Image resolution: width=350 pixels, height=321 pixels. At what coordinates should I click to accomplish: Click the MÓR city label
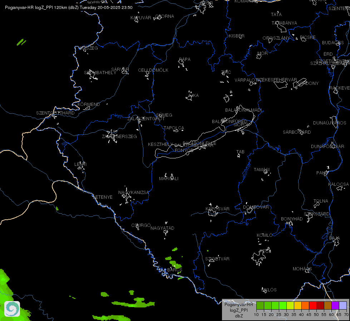(x=262, y=53)
